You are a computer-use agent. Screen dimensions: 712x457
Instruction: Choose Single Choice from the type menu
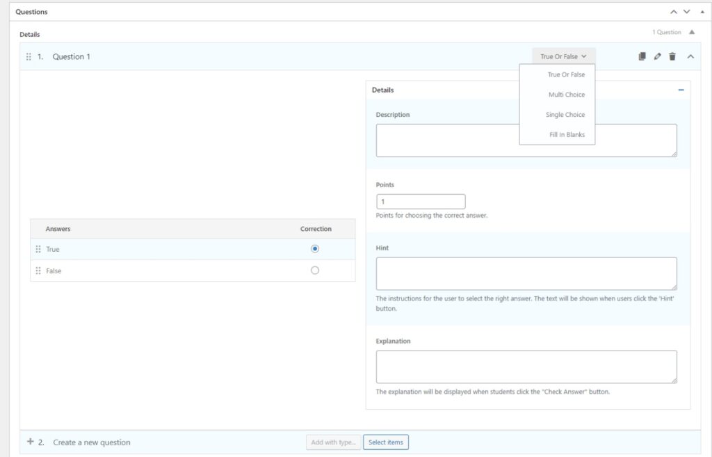(565, 115)
